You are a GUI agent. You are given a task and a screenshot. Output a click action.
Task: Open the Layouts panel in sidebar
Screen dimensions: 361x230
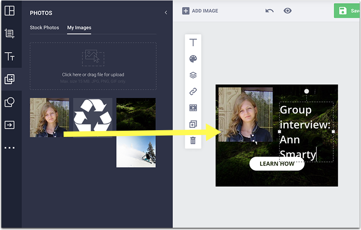point(9,10)
